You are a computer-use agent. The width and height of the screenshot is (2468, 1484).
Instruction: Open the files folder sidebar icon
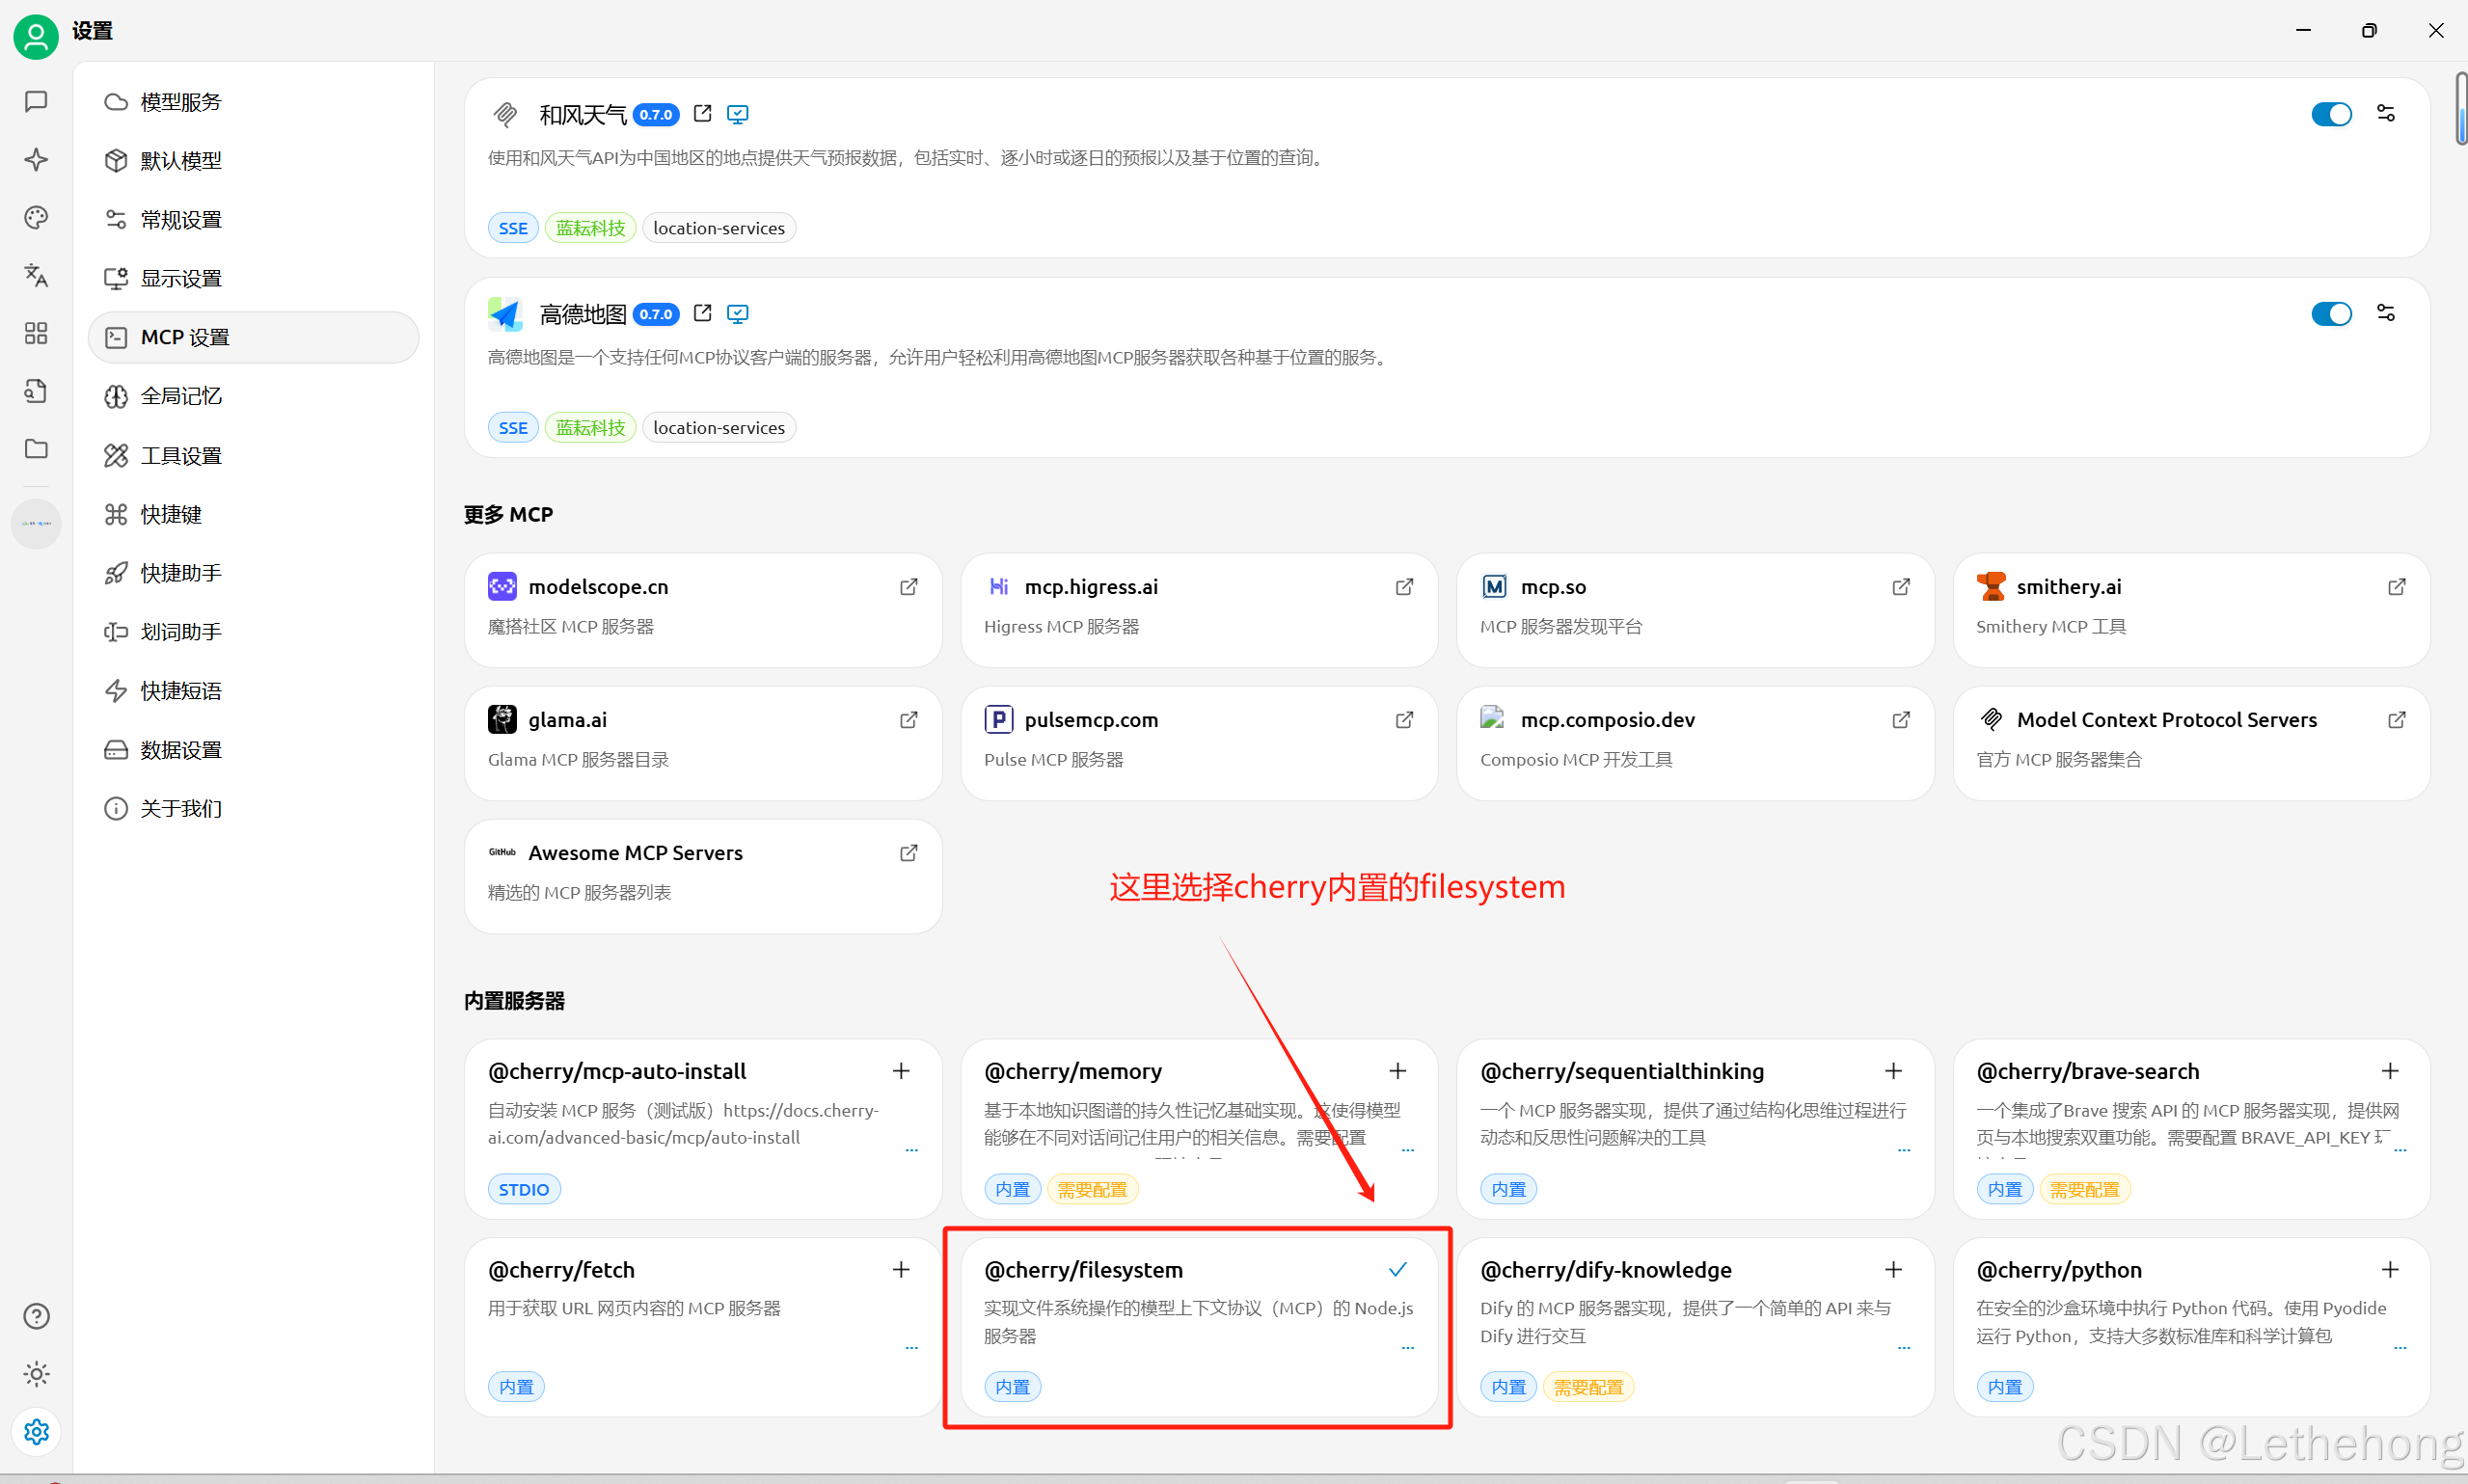click(x=36, y=448)
